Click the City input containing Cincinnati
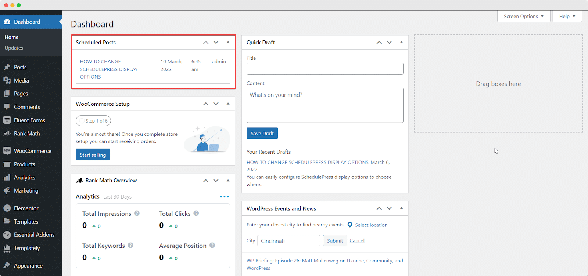Image resolution: width=588 pixels, height=276 pixels. [x=289, y=241]
